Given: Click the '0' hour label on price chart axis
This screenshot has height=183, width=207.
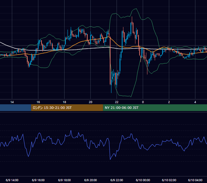Looking at the screenshot, I should 143,102.
